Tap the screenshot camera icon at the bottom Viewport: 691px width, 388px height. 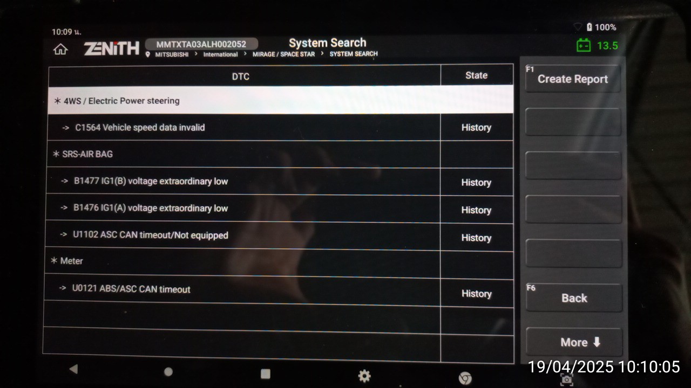tap(566, 380)
